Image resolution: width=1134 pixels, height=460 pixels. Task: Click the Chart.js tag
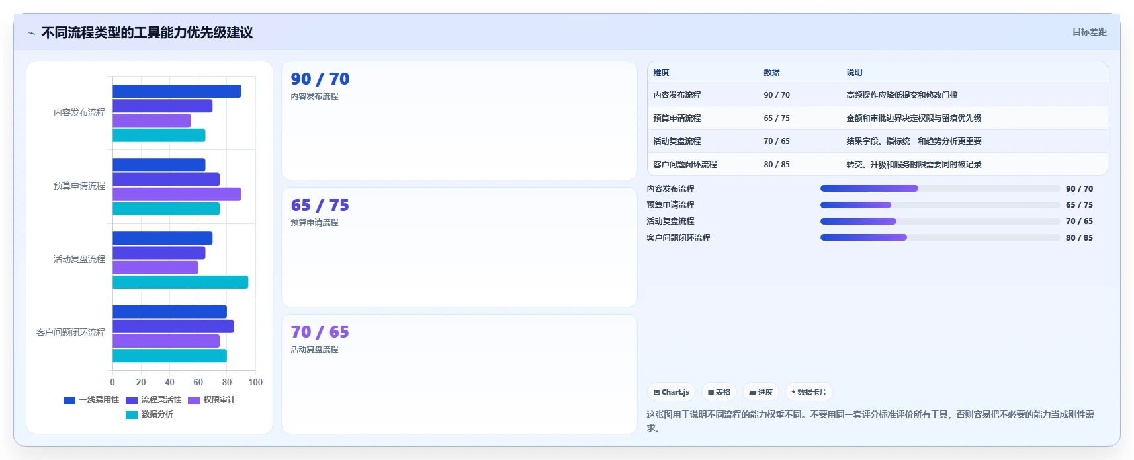(671, 392)
